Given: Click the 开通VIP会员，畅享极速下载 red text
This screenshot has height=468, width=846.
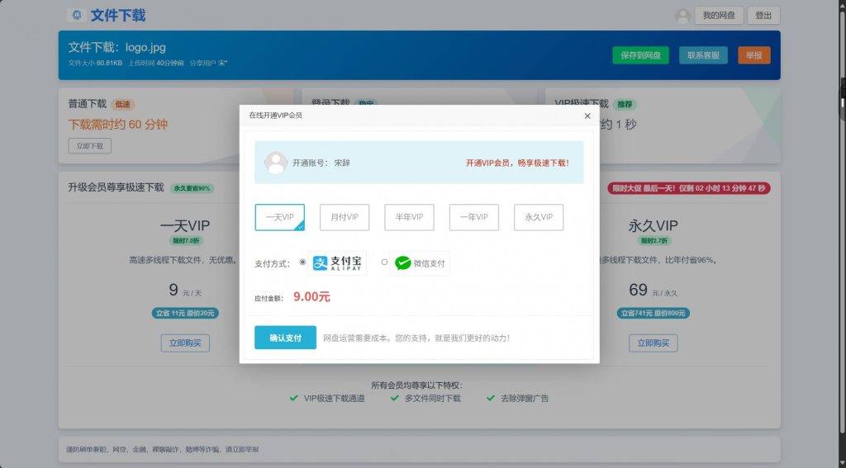Looking at the screenshot, I should pos(517,163).
